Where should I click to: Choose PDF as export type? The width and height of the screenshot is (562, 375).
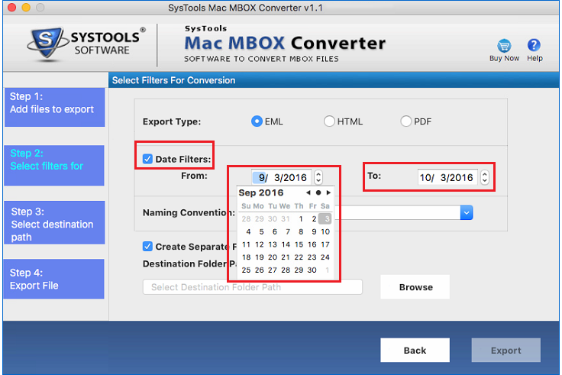coord(406,121)
